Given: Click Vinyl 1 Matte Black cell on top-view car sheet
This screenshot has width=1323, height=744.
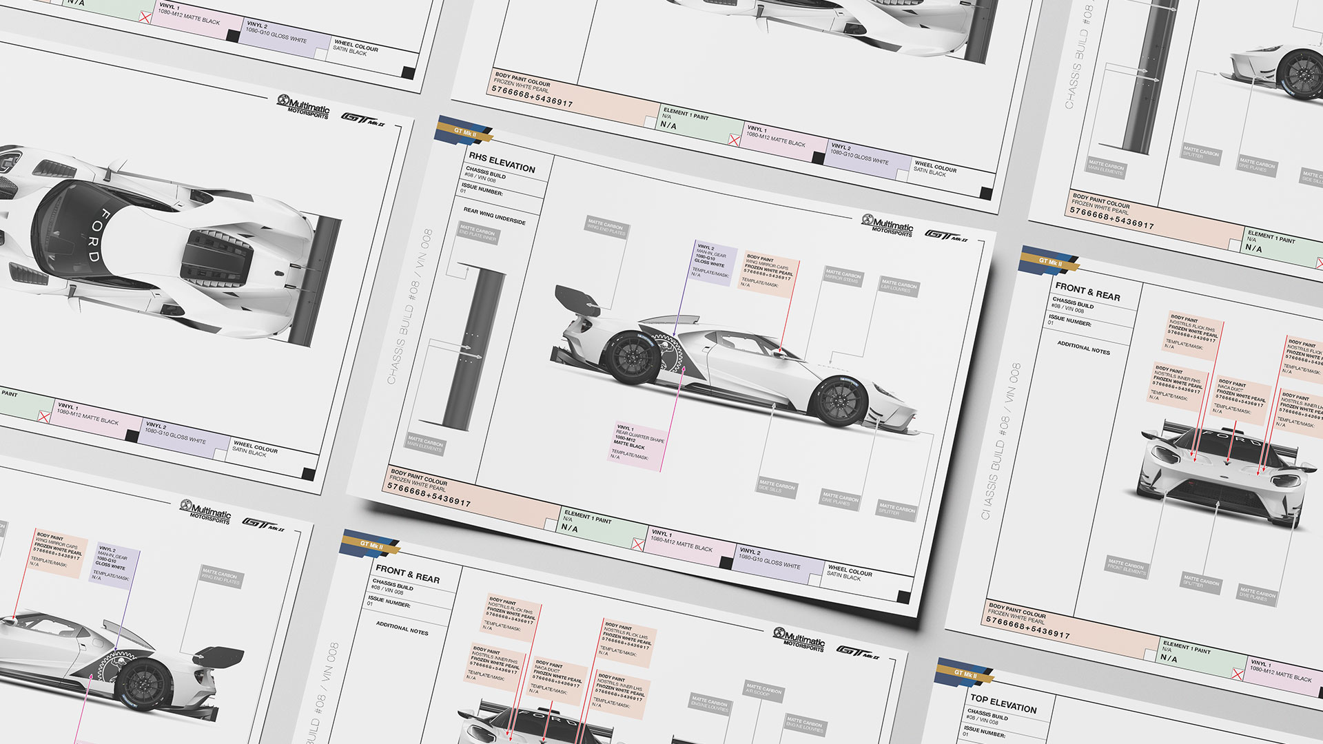Looking at the screenshot, I should pyautogui.click(x=96, y=420).
